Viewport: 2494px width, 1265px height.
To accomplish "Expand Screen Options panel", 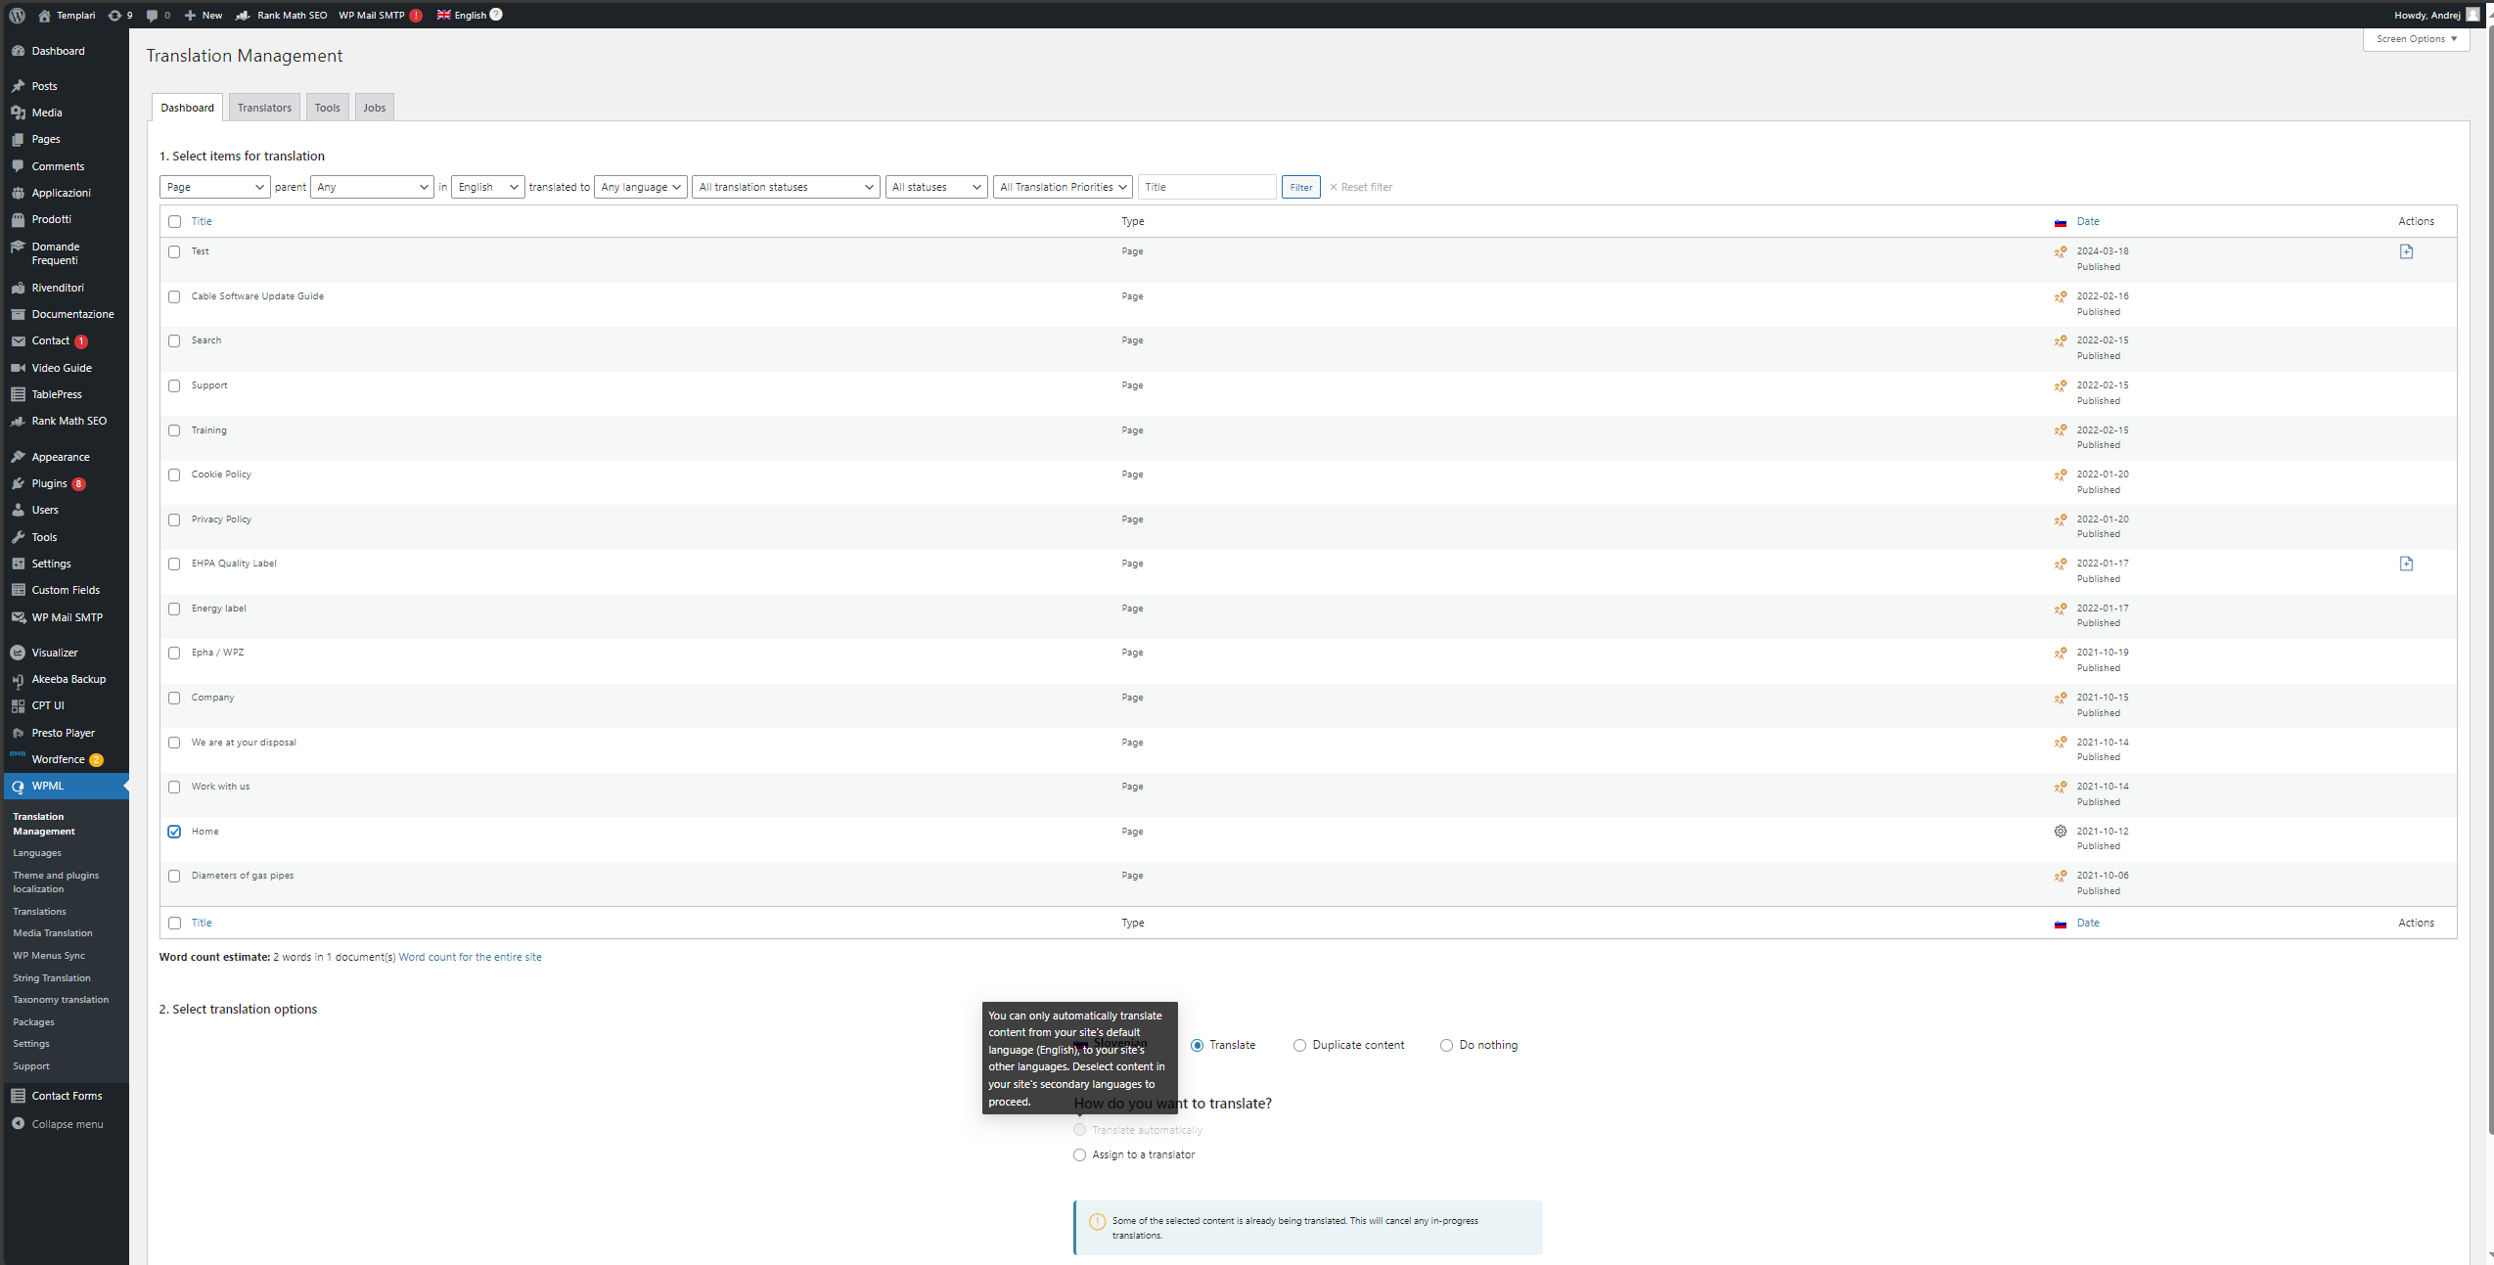I will pos(2416,39).
